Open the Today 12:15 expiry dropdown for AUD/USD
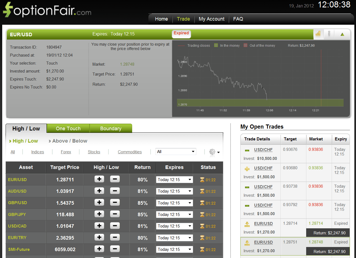 [x=174, y=191]
